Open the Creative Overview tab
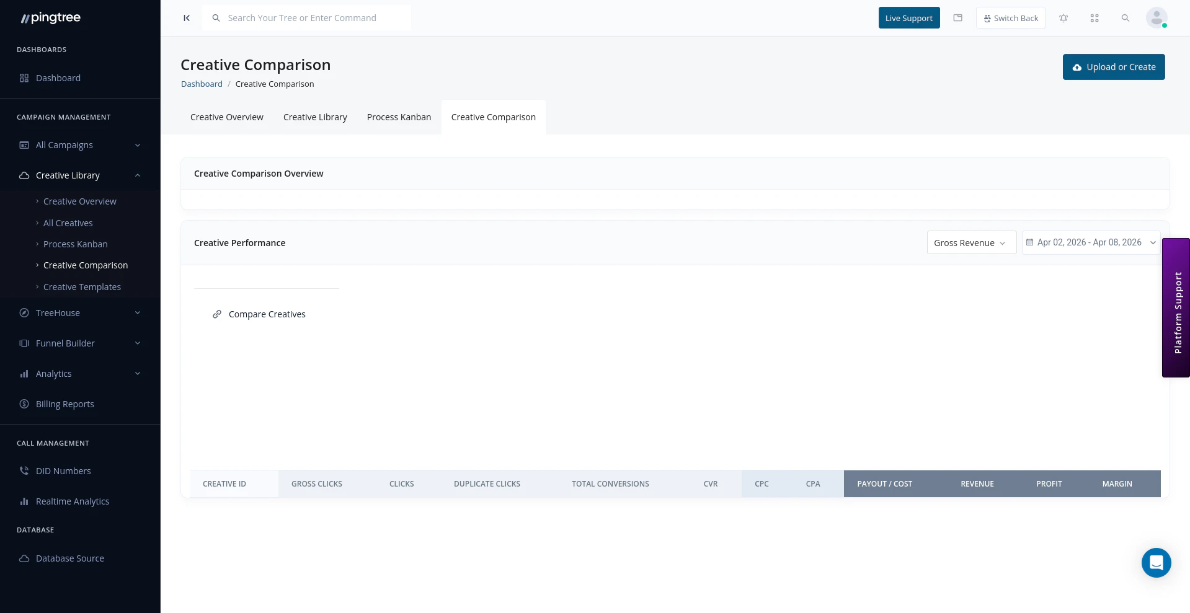The width and height of the screenshot is (1190, 613). [226, 117]
